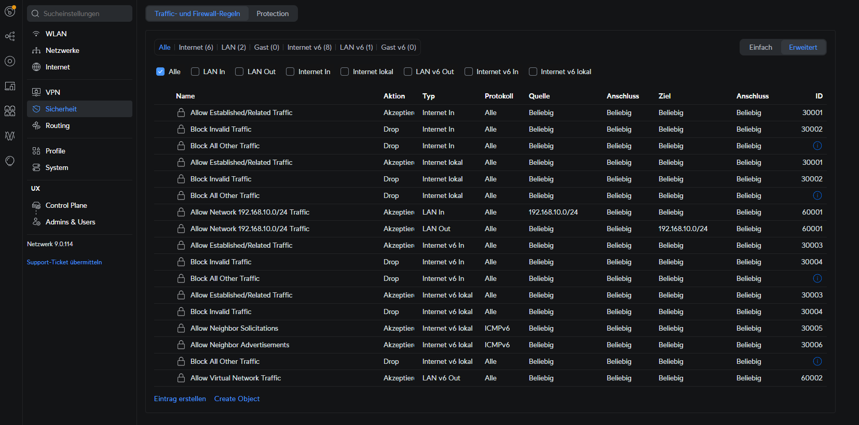Focus the Sucheinstellungen search field
Image resolution: width=859 pixels, height=425 pixels.
[x=79, y=13]
